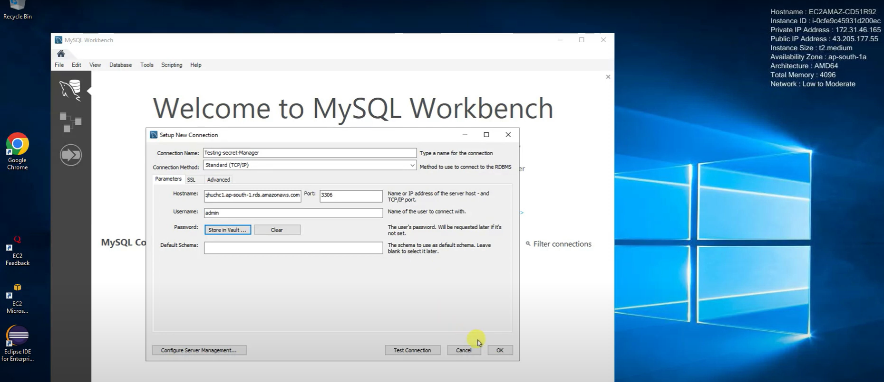
Task: Launch Eclipse IDE desktop shortcut
Action: coord(18,344)
